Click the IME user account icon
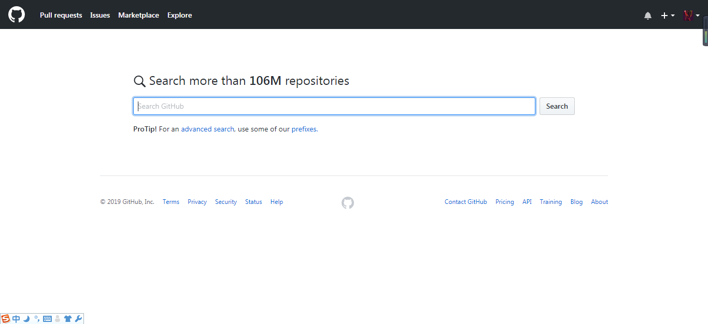The height and width of the screenshot is (324, 708). click(x=58, y=319)
